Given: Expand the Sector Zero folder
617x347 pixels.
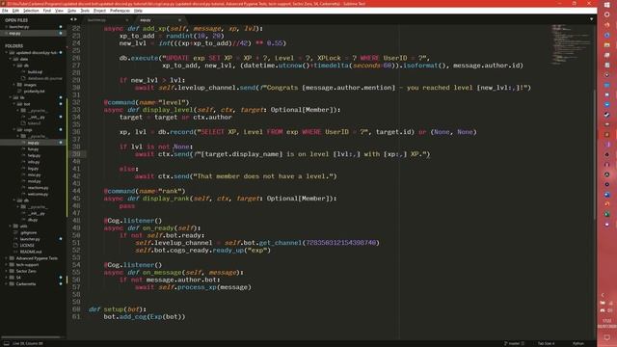Looking at the screenshot, I should point(7,271).
